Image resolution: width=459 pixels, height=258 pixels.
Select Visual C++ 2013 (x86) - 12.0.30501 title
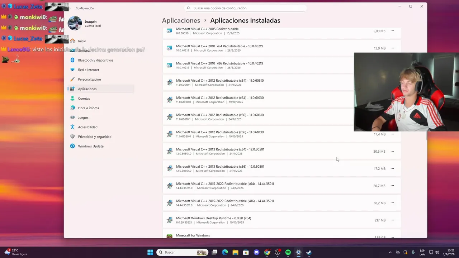click(x=220, y=167)
